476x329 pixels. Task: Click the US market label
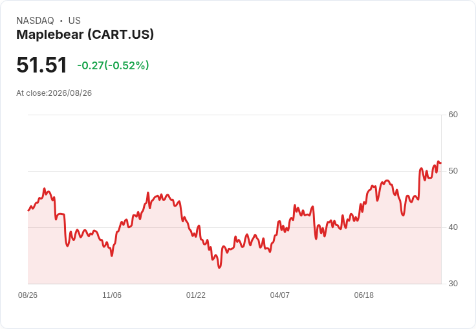click(74, 21)
